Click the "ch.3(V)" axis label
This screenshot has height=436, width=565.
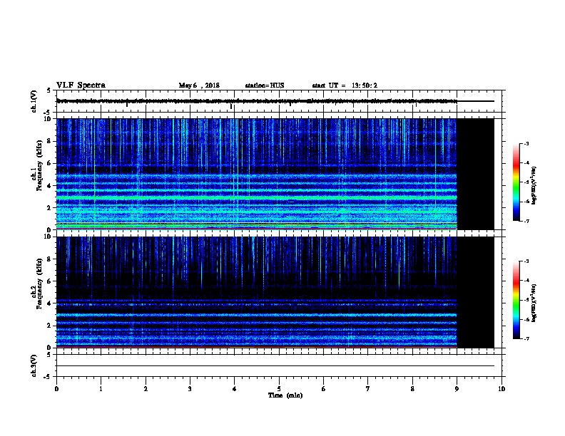click(x=34, y=365)
